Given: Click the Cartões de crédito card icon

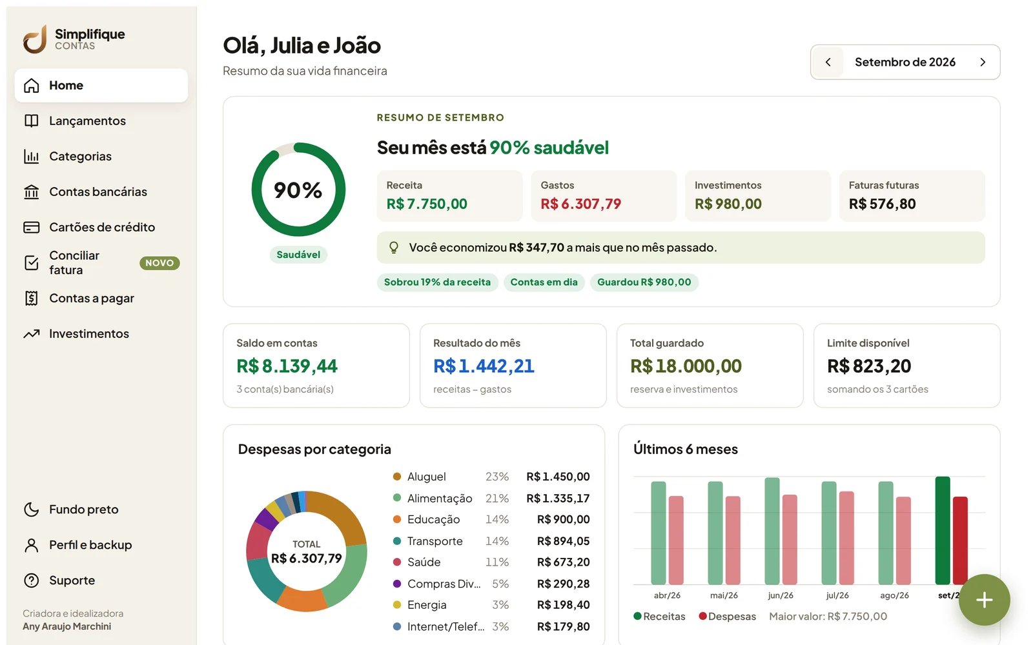Looking at the screenshot, I should (x=32, y=228).
